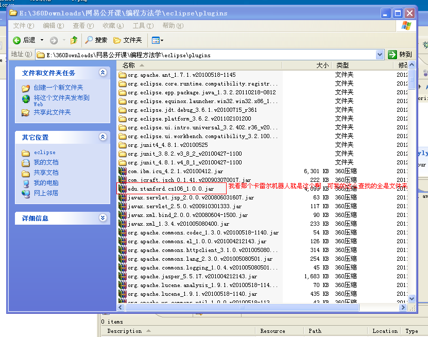Open Views dropdown arrow
The height and width of the screenshot is (337, 428).
[x=162, y=40]
